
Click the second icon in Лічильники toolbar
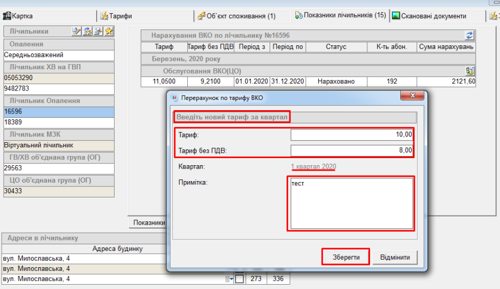(87, 32)
